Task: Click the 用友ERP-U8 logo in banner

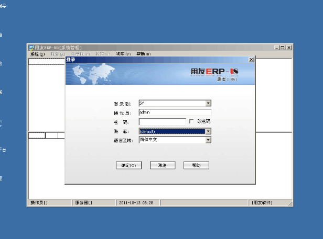Action: [214, 72]
